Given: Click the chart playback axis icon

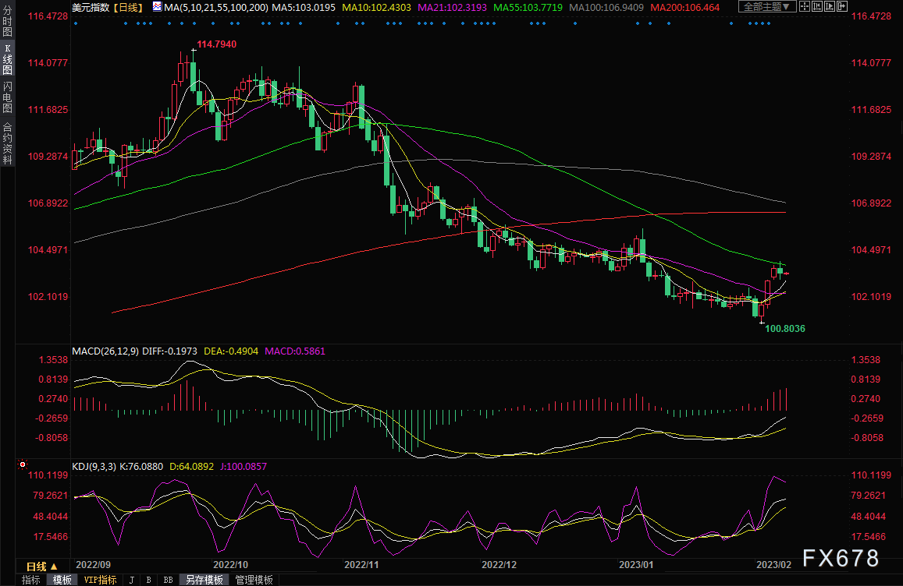Looking at the screenshot, I should [830, 6].
